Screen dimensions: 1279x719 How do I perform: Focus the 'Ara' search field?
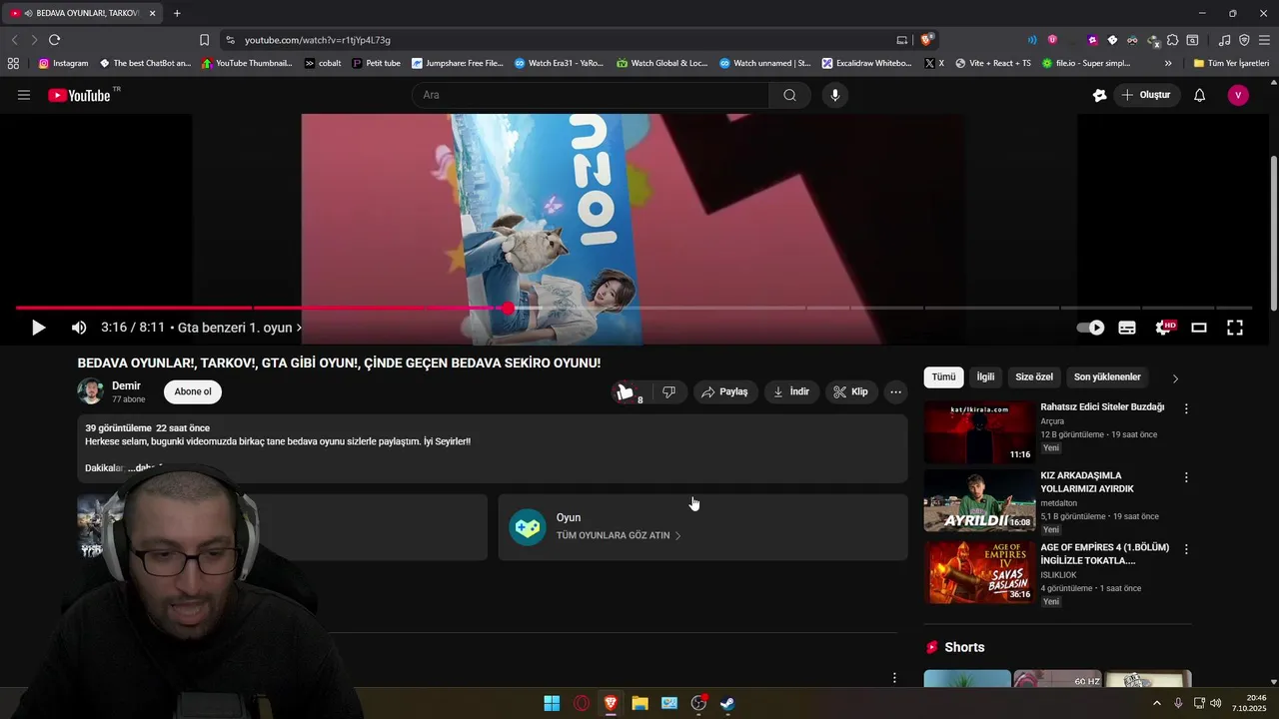(591, 95)
